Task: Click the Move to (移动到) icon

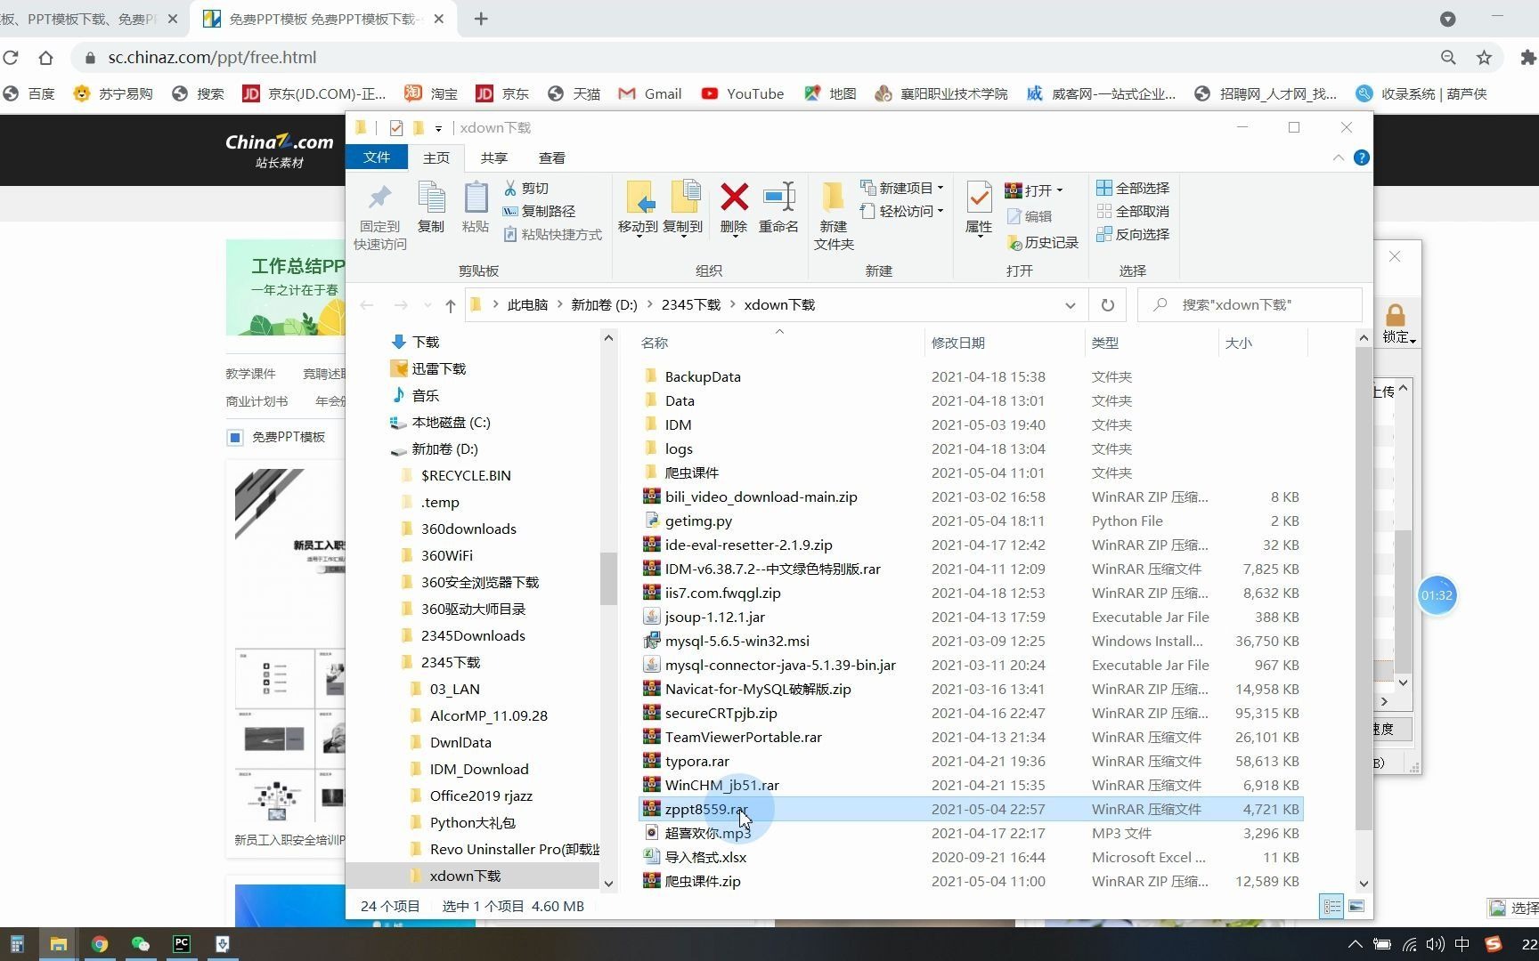Action: click(x=639, y=198)
